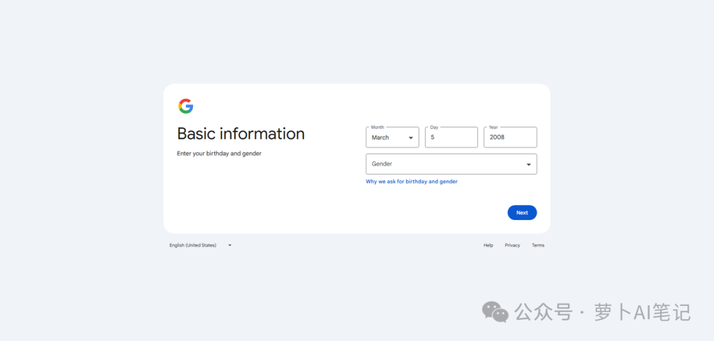The height and width of the screenshot is (341, 714).
Task: Open the Month dropdown showing March
Action: click(x=392, y=137)
